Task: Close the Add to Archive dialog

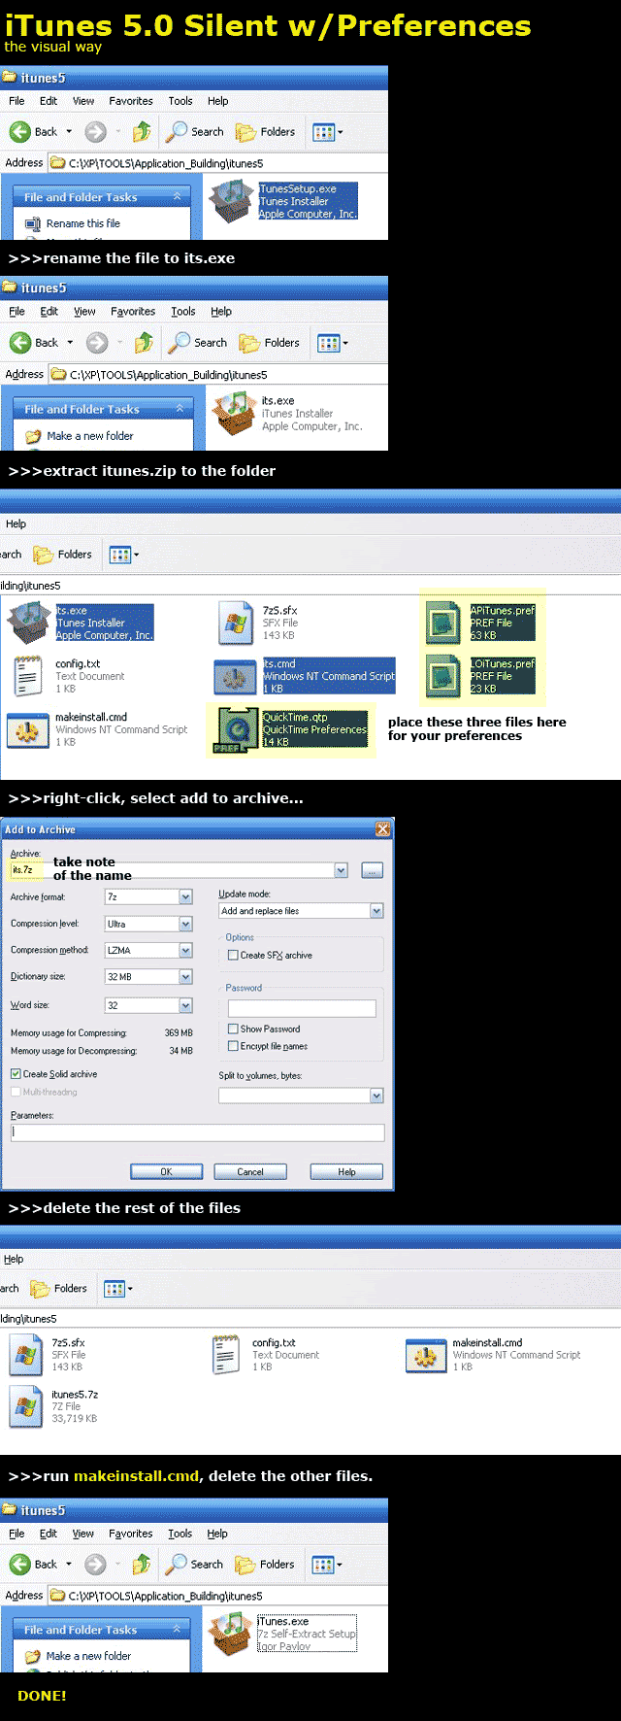Action: pyautogui.click(x=382, y=828)
